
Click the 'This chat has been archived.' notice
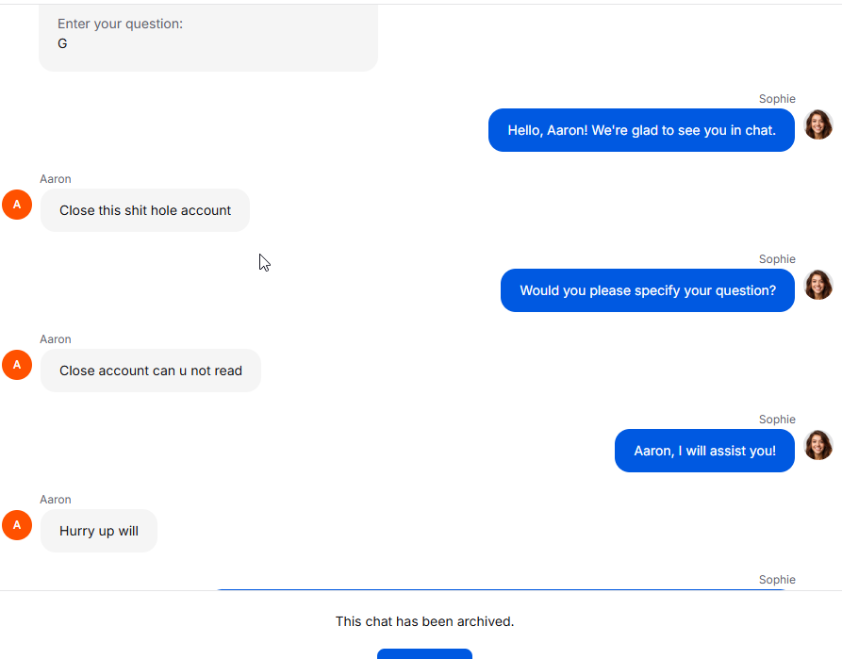(424, 621)
